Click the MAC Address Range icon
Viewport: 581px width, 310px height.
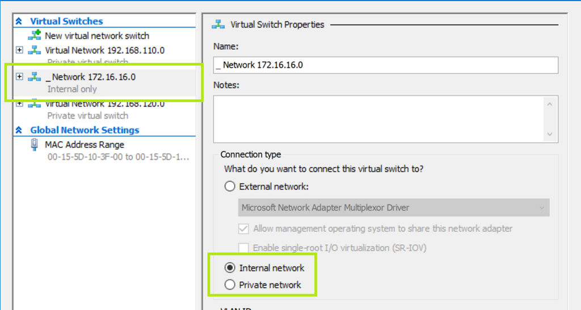point(35,145)
